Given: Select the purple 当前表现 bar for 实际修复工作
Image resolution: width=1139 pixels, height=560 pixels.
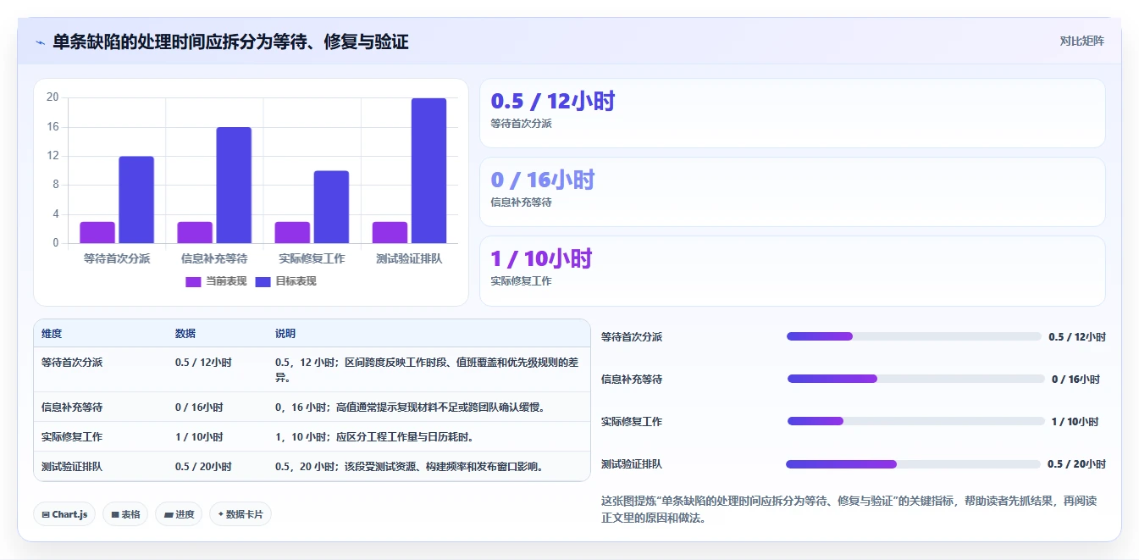Looking at the screenshot, I should tap(292, 232).
